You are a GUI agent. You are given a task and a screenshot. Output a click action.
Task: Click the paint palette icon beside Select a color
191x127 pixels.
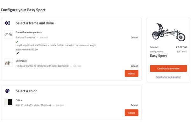[7, 91]
